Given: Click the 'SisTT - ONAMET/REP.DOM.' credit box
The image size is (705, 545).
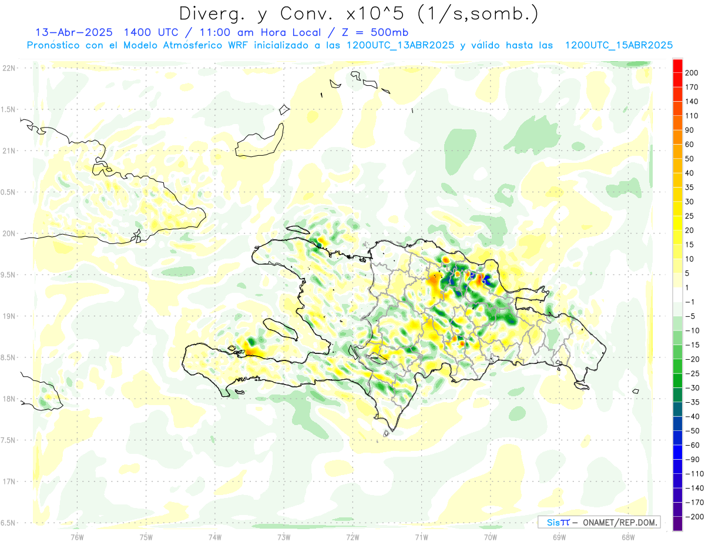Looking at the screenshot, I should tap(599, 522).
